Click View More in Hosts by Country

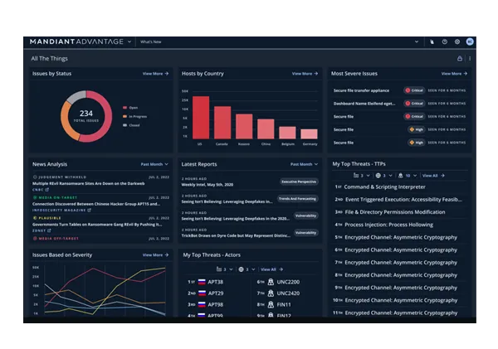pos(305,74)
